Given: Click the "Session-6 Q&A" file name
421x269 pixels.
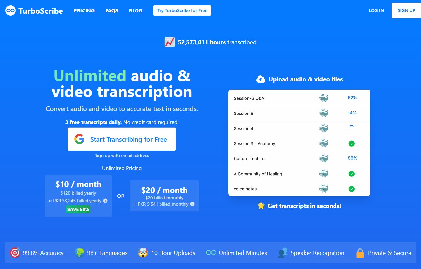Looking at the screenshot, I should point(249,98).
